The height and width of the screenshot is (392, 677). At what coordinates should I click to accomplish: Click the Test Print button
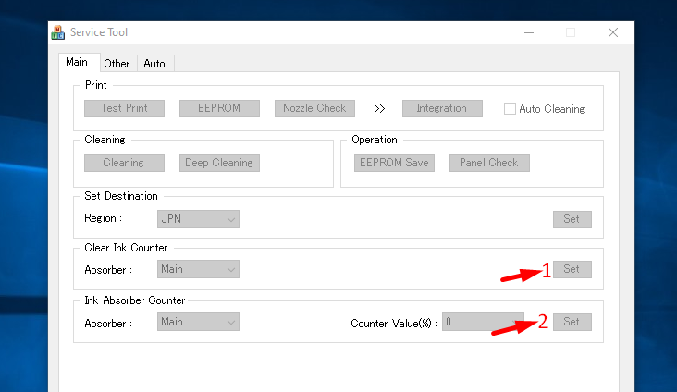[124, 108]
